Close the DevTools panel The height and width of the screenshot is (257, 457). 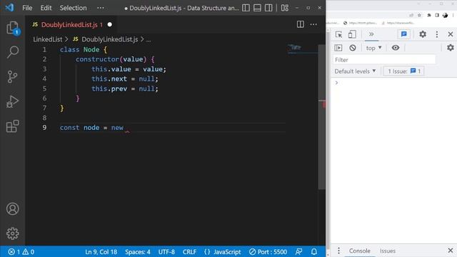pos(451,34)
